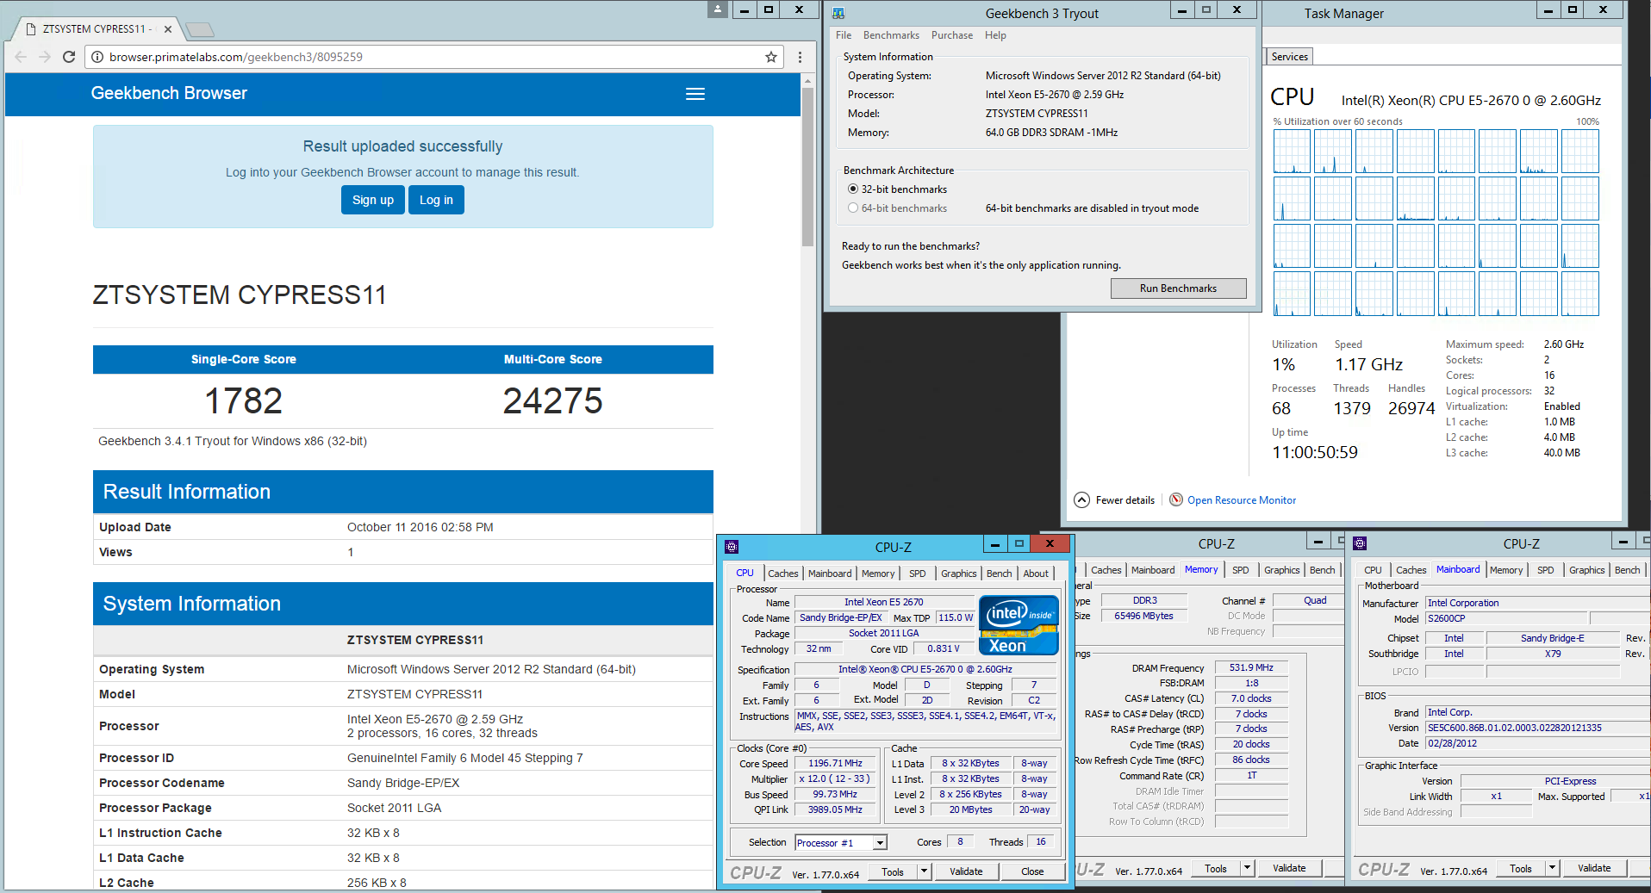Click the browser forward arrow
This screenshot has width=1651, height=893.
tap(45, 57)
